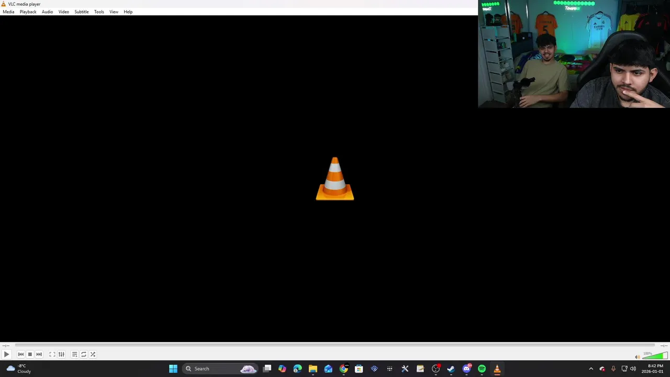Open the Tools menu
Image resolution: width=670 pixels, height=377 pixels.
(99, 12)
